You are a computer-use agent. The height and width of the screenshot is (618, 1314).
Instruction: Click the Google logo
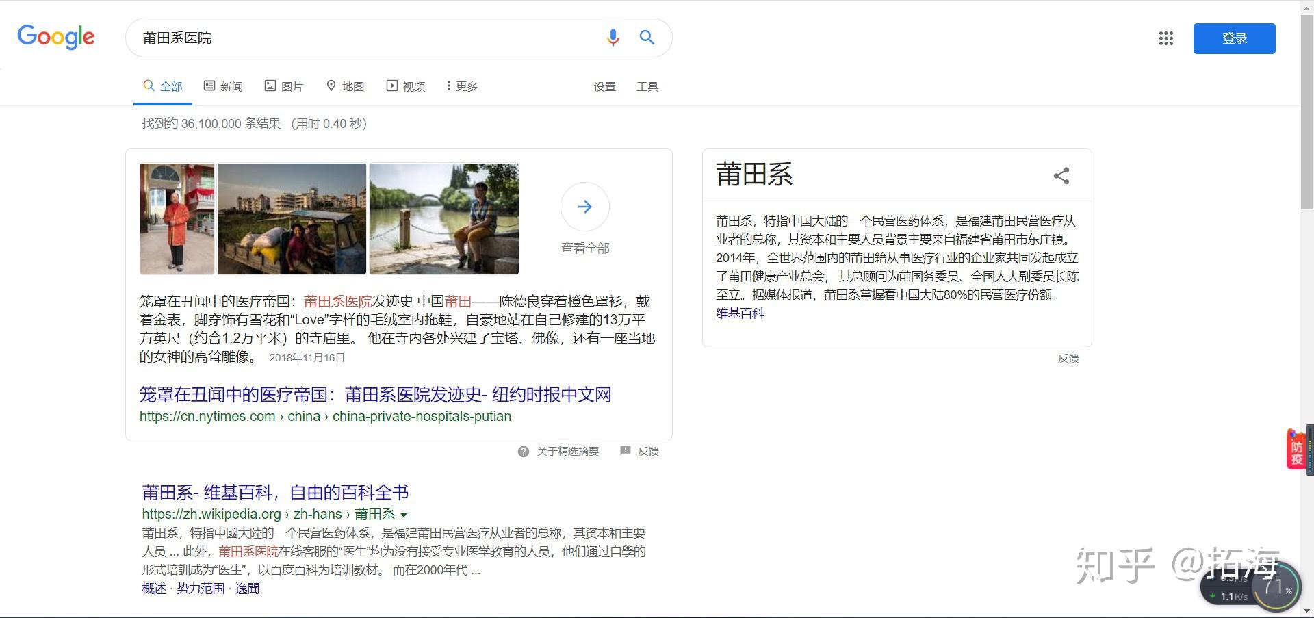[x=56, y=37]
